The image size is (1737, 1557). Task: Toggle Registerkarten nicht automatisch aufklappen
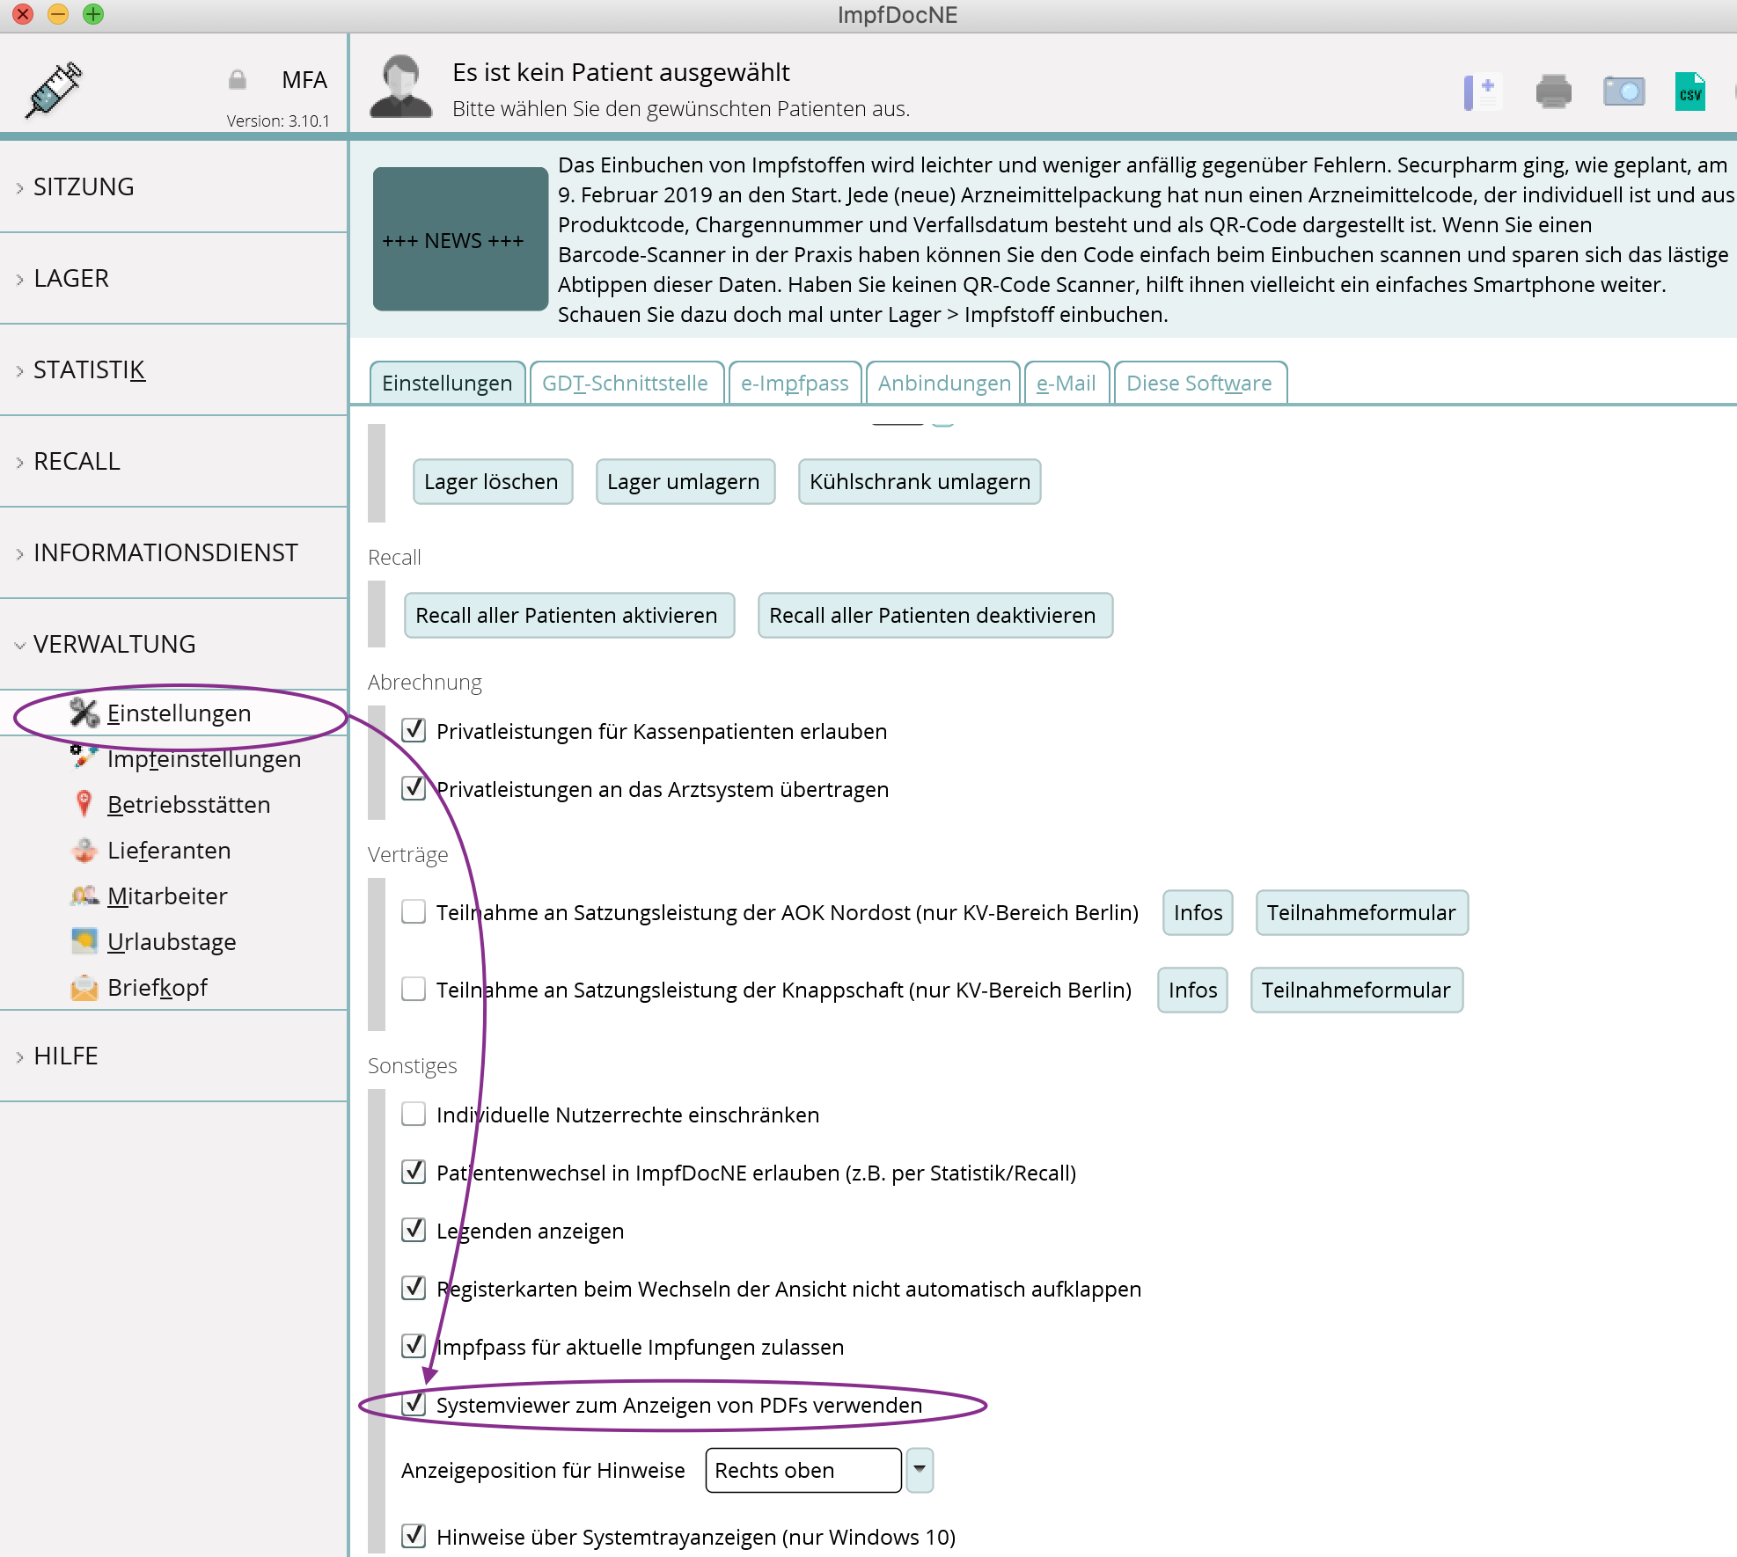pyautogui.click(x=414, y=1288)
